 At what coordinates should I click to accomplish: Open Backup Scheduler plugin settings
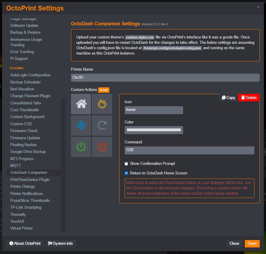pyautogui.click(x=25, y=82)
